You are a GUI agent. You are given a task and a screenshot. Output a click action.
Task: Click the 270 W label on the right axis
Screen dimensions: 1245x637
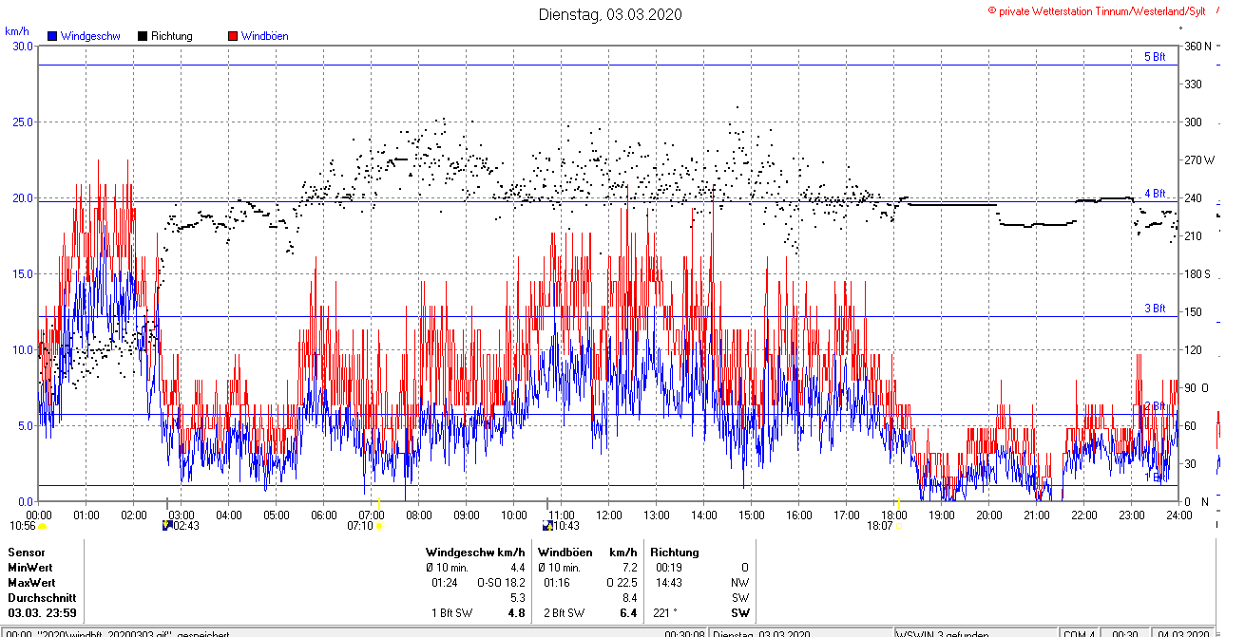[x=1199, y=159]
